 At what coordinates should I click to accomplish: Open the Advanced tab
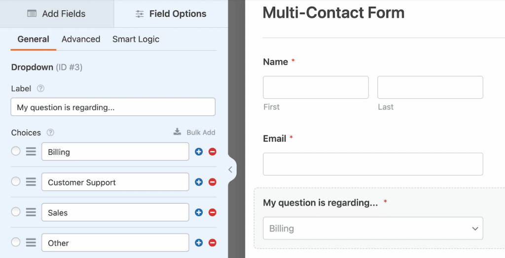pos(81,39)
